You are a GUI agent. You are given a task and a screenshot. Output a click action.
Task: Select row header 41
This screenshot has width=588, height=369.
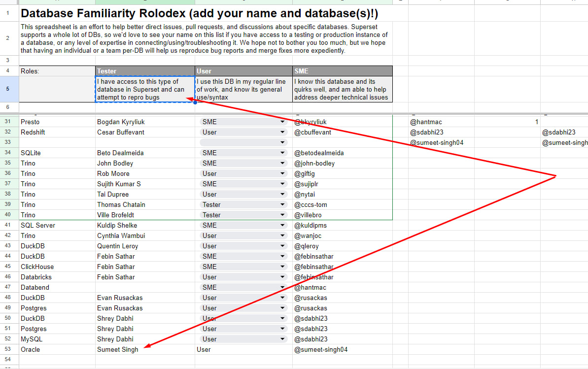pyautogui.click(x=9, y=225)
